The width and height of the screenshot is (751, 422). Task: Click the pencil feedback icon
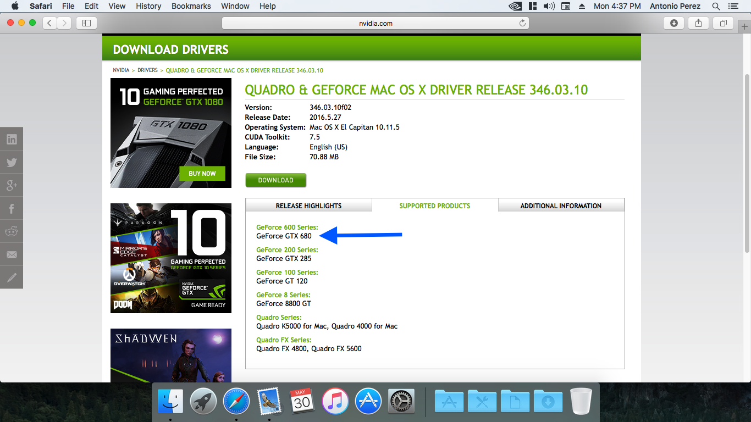coord(12,277)
